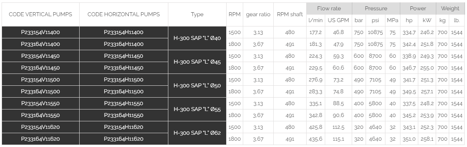Screen dimensions: 467x147
Task: Click the H-300 SAP "L" Ø40 type cell
Action: 197,38
